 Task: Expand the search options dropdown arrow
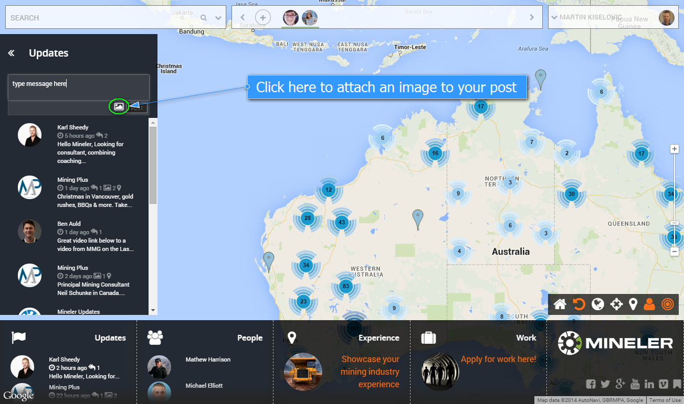pyautogui.click(x=218, y=18)
